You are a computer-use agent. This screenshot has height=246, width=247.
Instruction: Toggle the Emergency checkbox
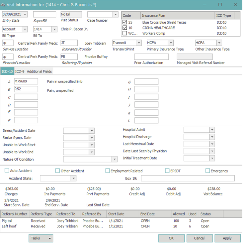pos(207,171)
